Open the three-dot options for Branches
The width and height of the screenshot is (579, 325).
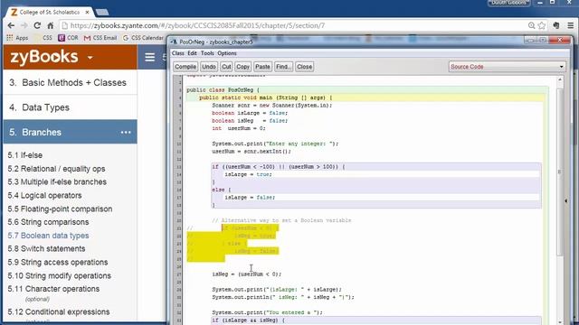click(126, 133)
